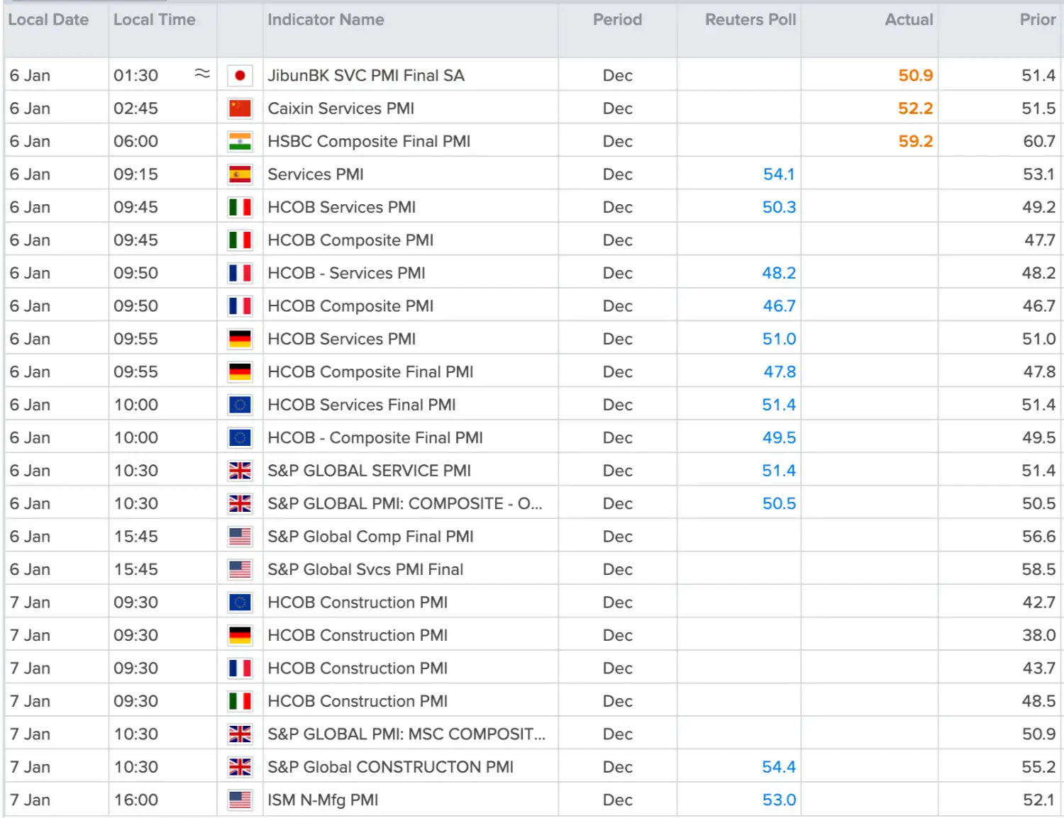Click the Prior value 52.1
Screen dimensions: 1064x818
coord(1039,800)
